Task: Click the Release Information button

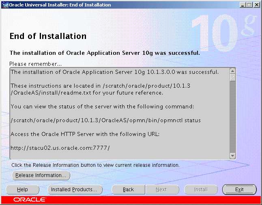Action: coord(41,175)
